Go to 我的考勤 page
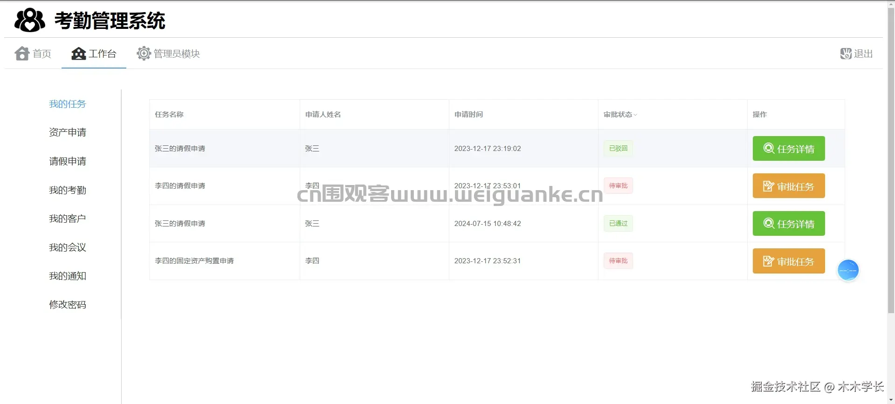This screenshot has height=404, width=895. point(68,190)
